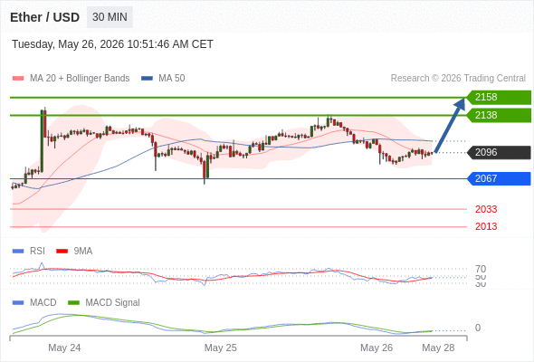
Task: Click the 2033 support level label
Action: (x=486, y=209)
